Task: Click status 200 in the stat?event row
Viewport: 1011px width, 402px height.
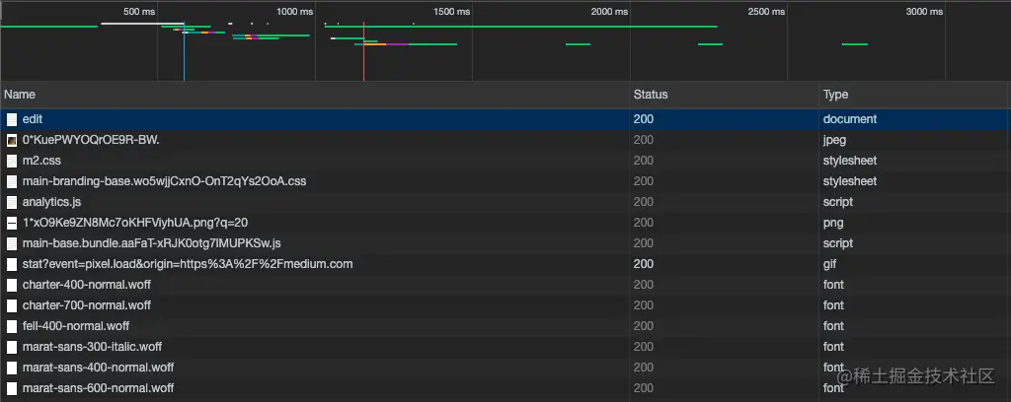Action: (644, 264)
